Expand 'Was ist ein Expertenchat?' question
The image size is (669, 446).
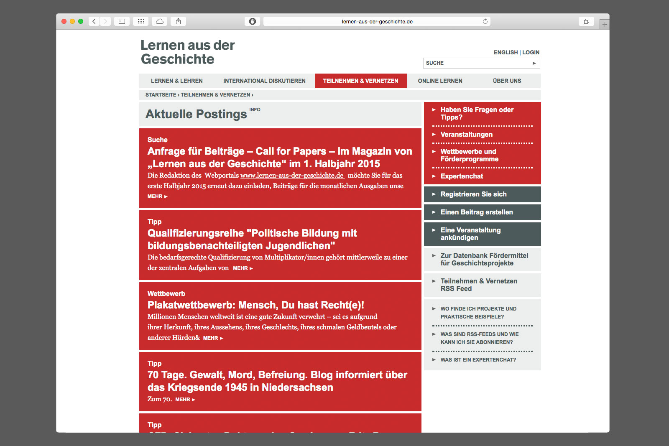[x=478, y=359]
